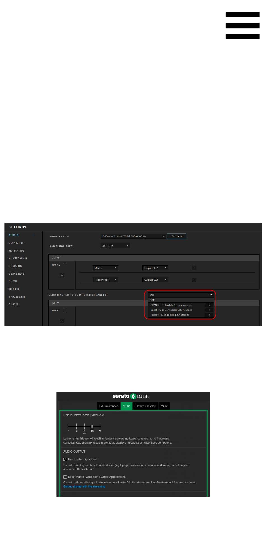The width and height of the screenshot is (266, 555).
Task: Uncheck Use Laptop Speakers
Action: click(x=65, y=459)
